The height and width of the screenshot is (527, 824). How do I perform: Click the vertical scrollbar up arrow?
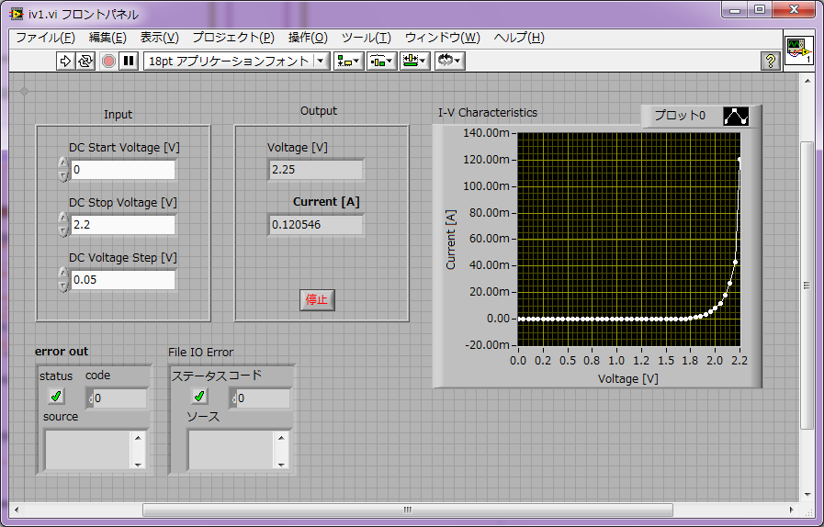coord(807,81)
